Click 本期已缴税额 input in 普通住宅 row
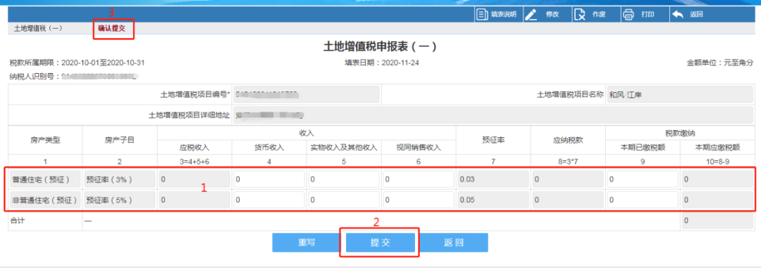Viewport: 761px width, 268px height. [643, 179]
